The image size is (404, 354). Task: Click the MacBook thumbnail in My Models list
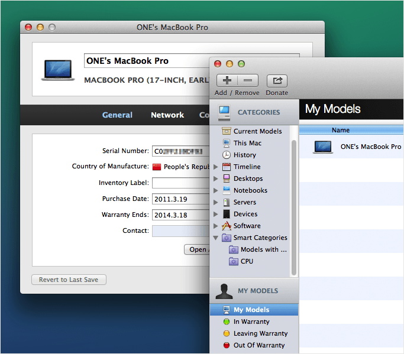tap(323, 147)
